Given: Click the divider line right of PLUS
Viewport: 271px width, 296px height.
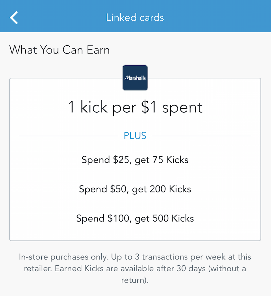Looking at the screenshot, I should point(202,136).
